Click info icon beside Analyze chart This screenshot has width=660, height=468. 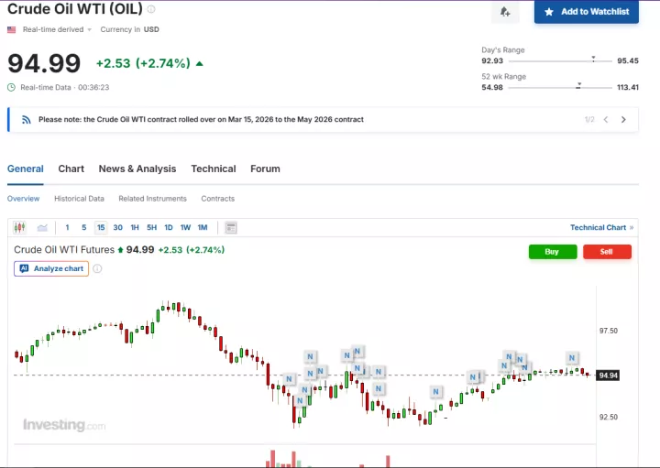click(97, 269)
